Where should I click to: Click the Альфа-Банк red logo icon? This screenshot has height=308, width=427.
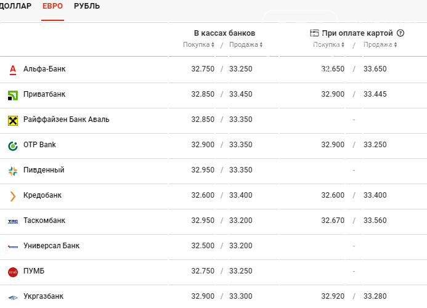click(13, 70)
